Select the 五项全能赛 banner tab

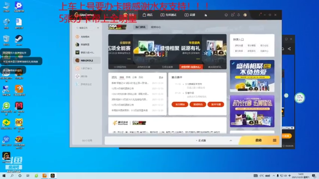(x=167, y=67)
